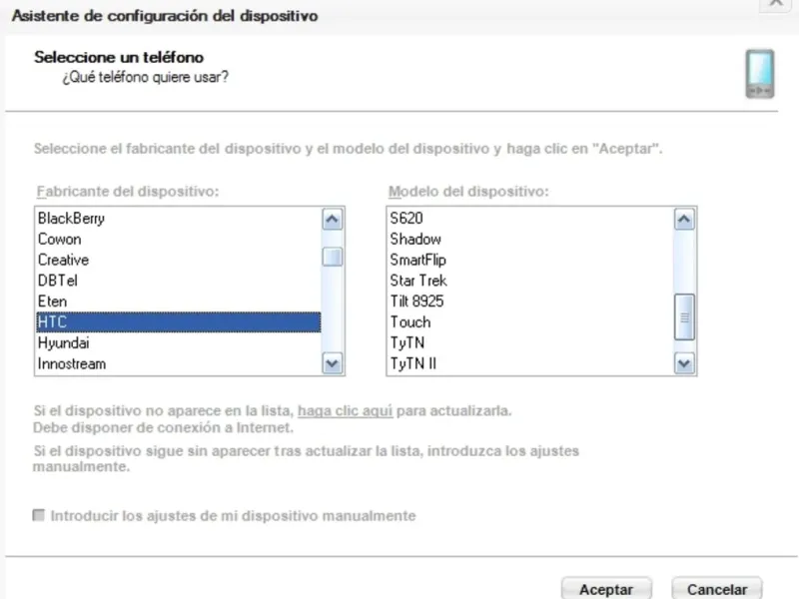Select BlackBerry manufacturer

pyautogui.click(x=71, y=218)
